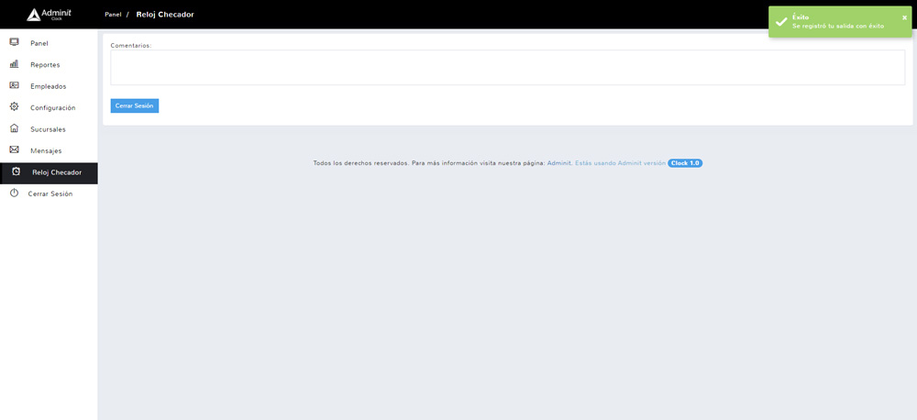
Task: Click the Adminit logo in the header
Action: 48,15
